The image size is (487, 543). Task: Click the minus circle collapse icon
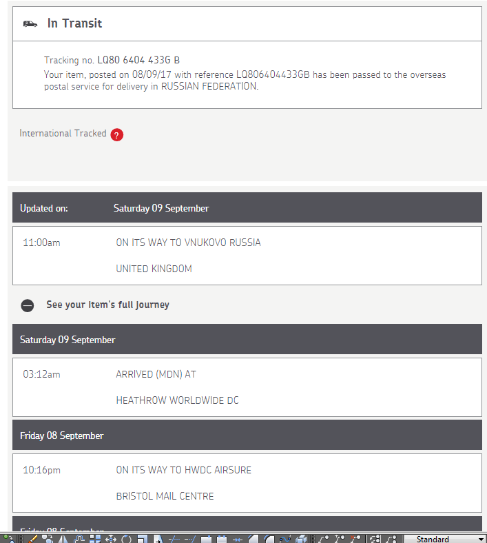pyautogui.click(x=28, y=305)
